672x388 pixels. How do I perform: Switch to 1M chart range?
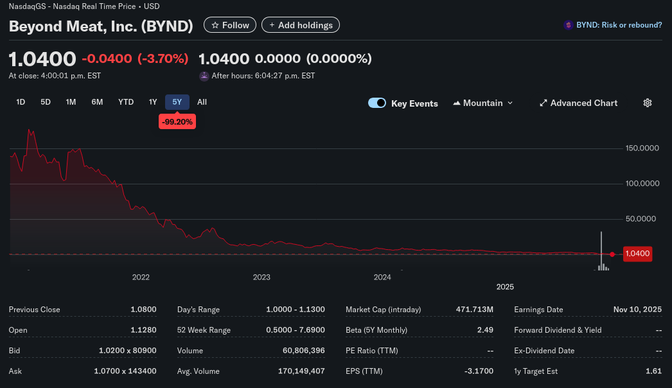(71, 102)
